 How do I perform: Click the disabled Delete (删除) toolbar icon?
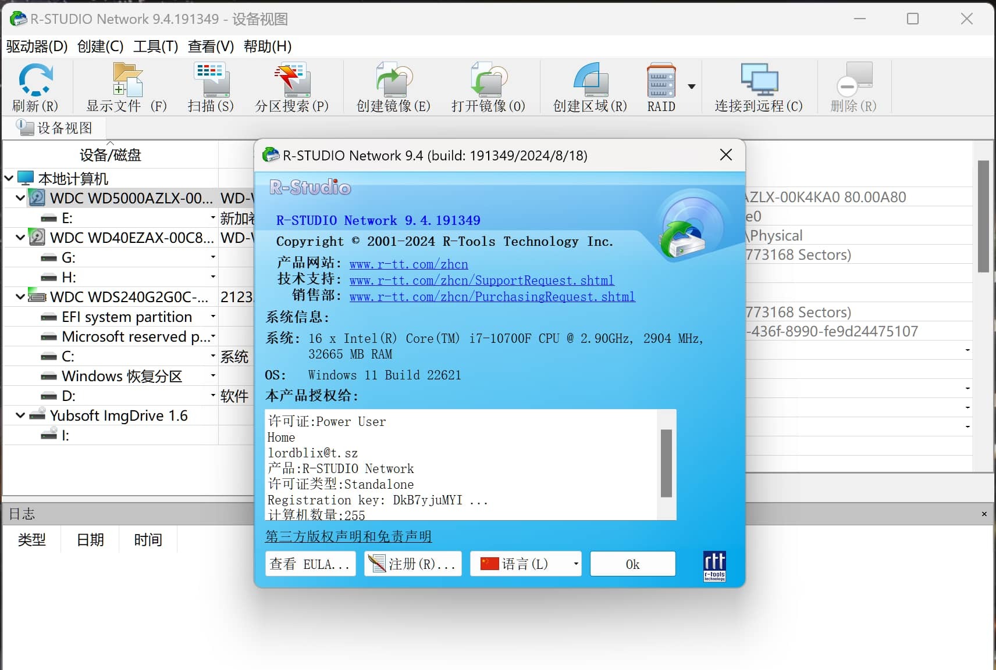[853, 80]
